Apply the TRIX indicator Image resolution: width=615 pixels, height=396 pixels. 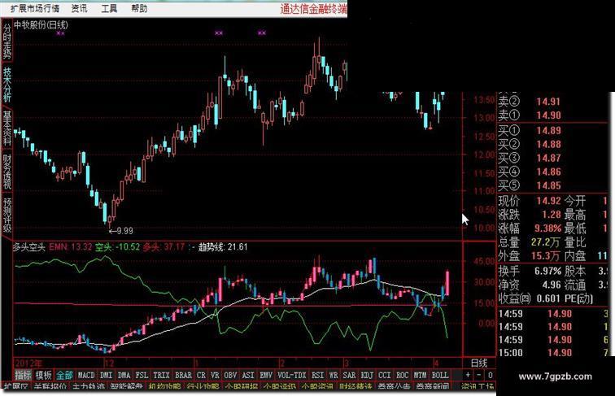(161, 375)
